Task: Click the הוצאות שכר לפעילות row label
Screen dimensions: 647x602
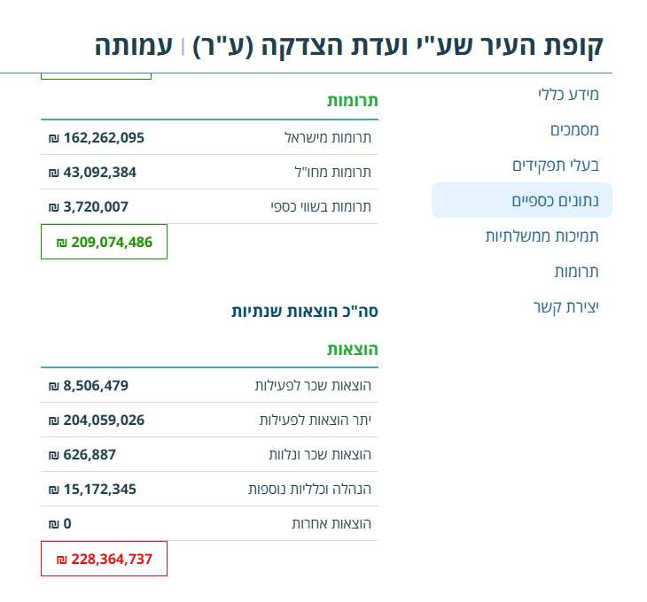Action: (x=312, y=385)
